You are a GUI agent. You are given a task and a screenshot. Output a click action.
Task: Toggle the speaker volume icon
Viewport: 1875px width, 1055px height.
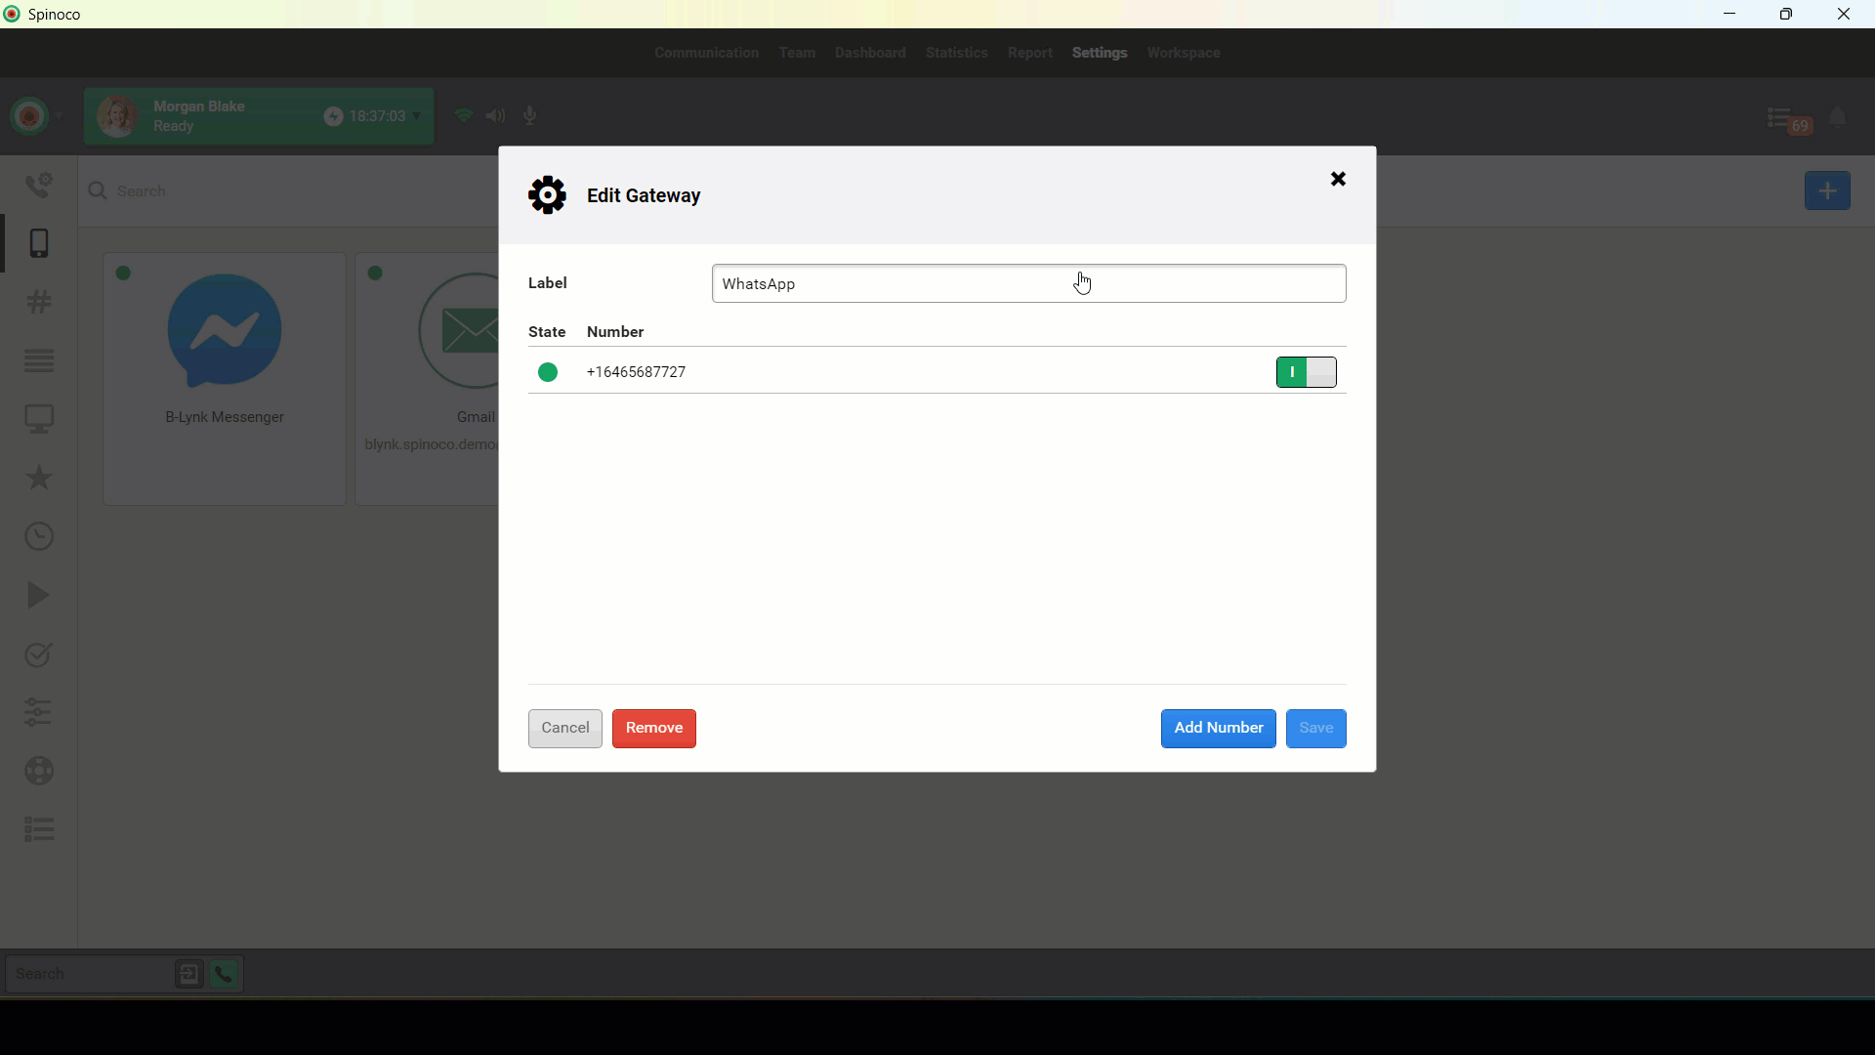495,116
